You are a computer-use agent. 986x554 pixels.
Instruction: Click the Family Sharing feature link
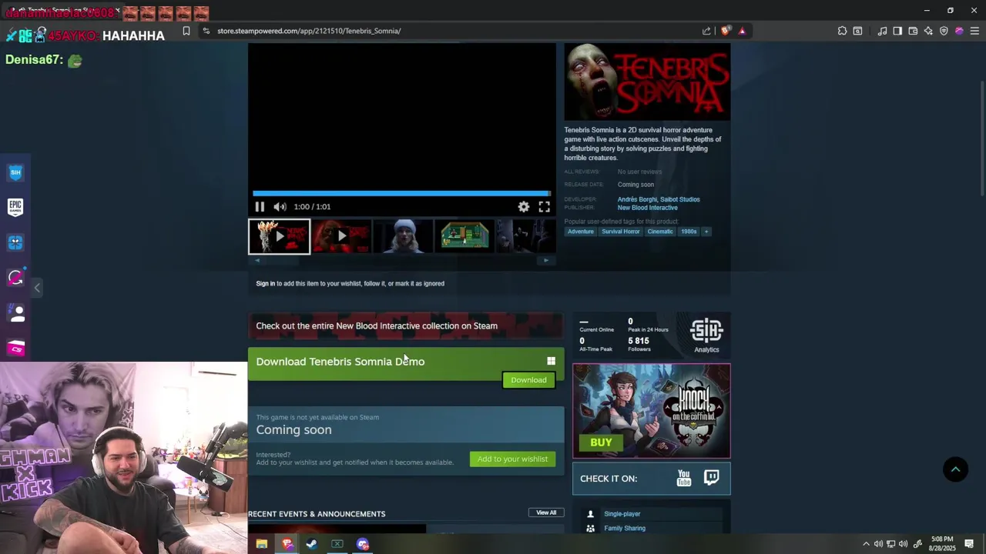(x=625, y=529)
